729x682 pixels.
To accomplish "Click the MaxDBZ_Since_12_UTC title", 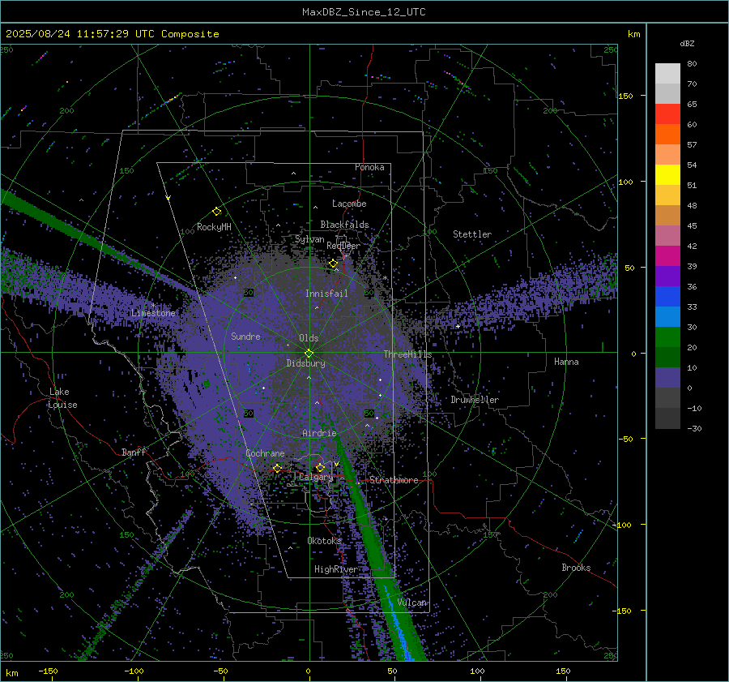I will pyautogui.click(x=364, y=12).
